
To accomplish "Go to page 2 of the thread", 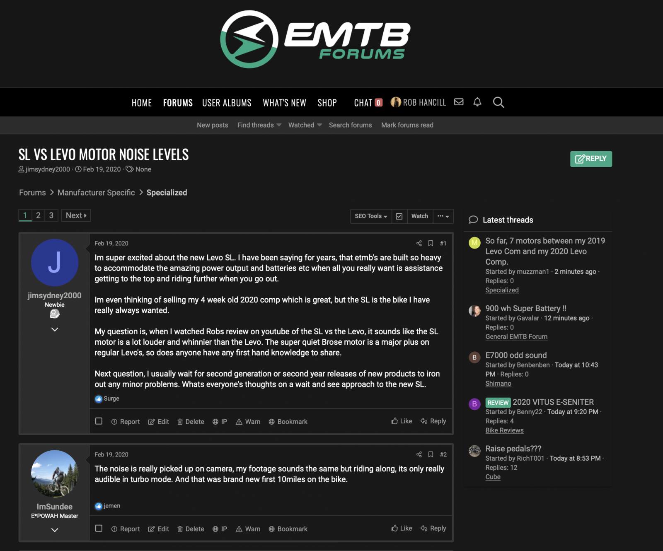I will coord(38,215).
